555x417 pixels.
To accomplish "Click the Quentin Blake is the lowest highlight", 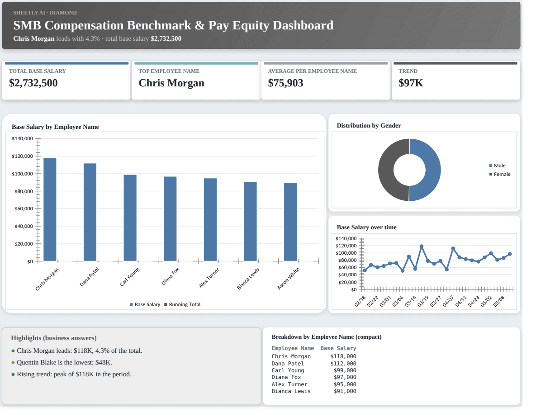I will (64, 362).
